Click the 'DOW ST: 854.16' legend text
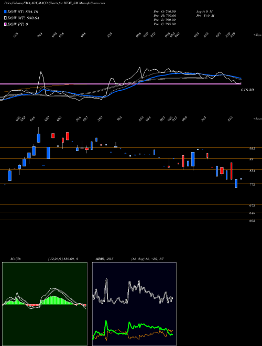The width and height of the screenshot is (262, 346). click(x=23, y=12)
